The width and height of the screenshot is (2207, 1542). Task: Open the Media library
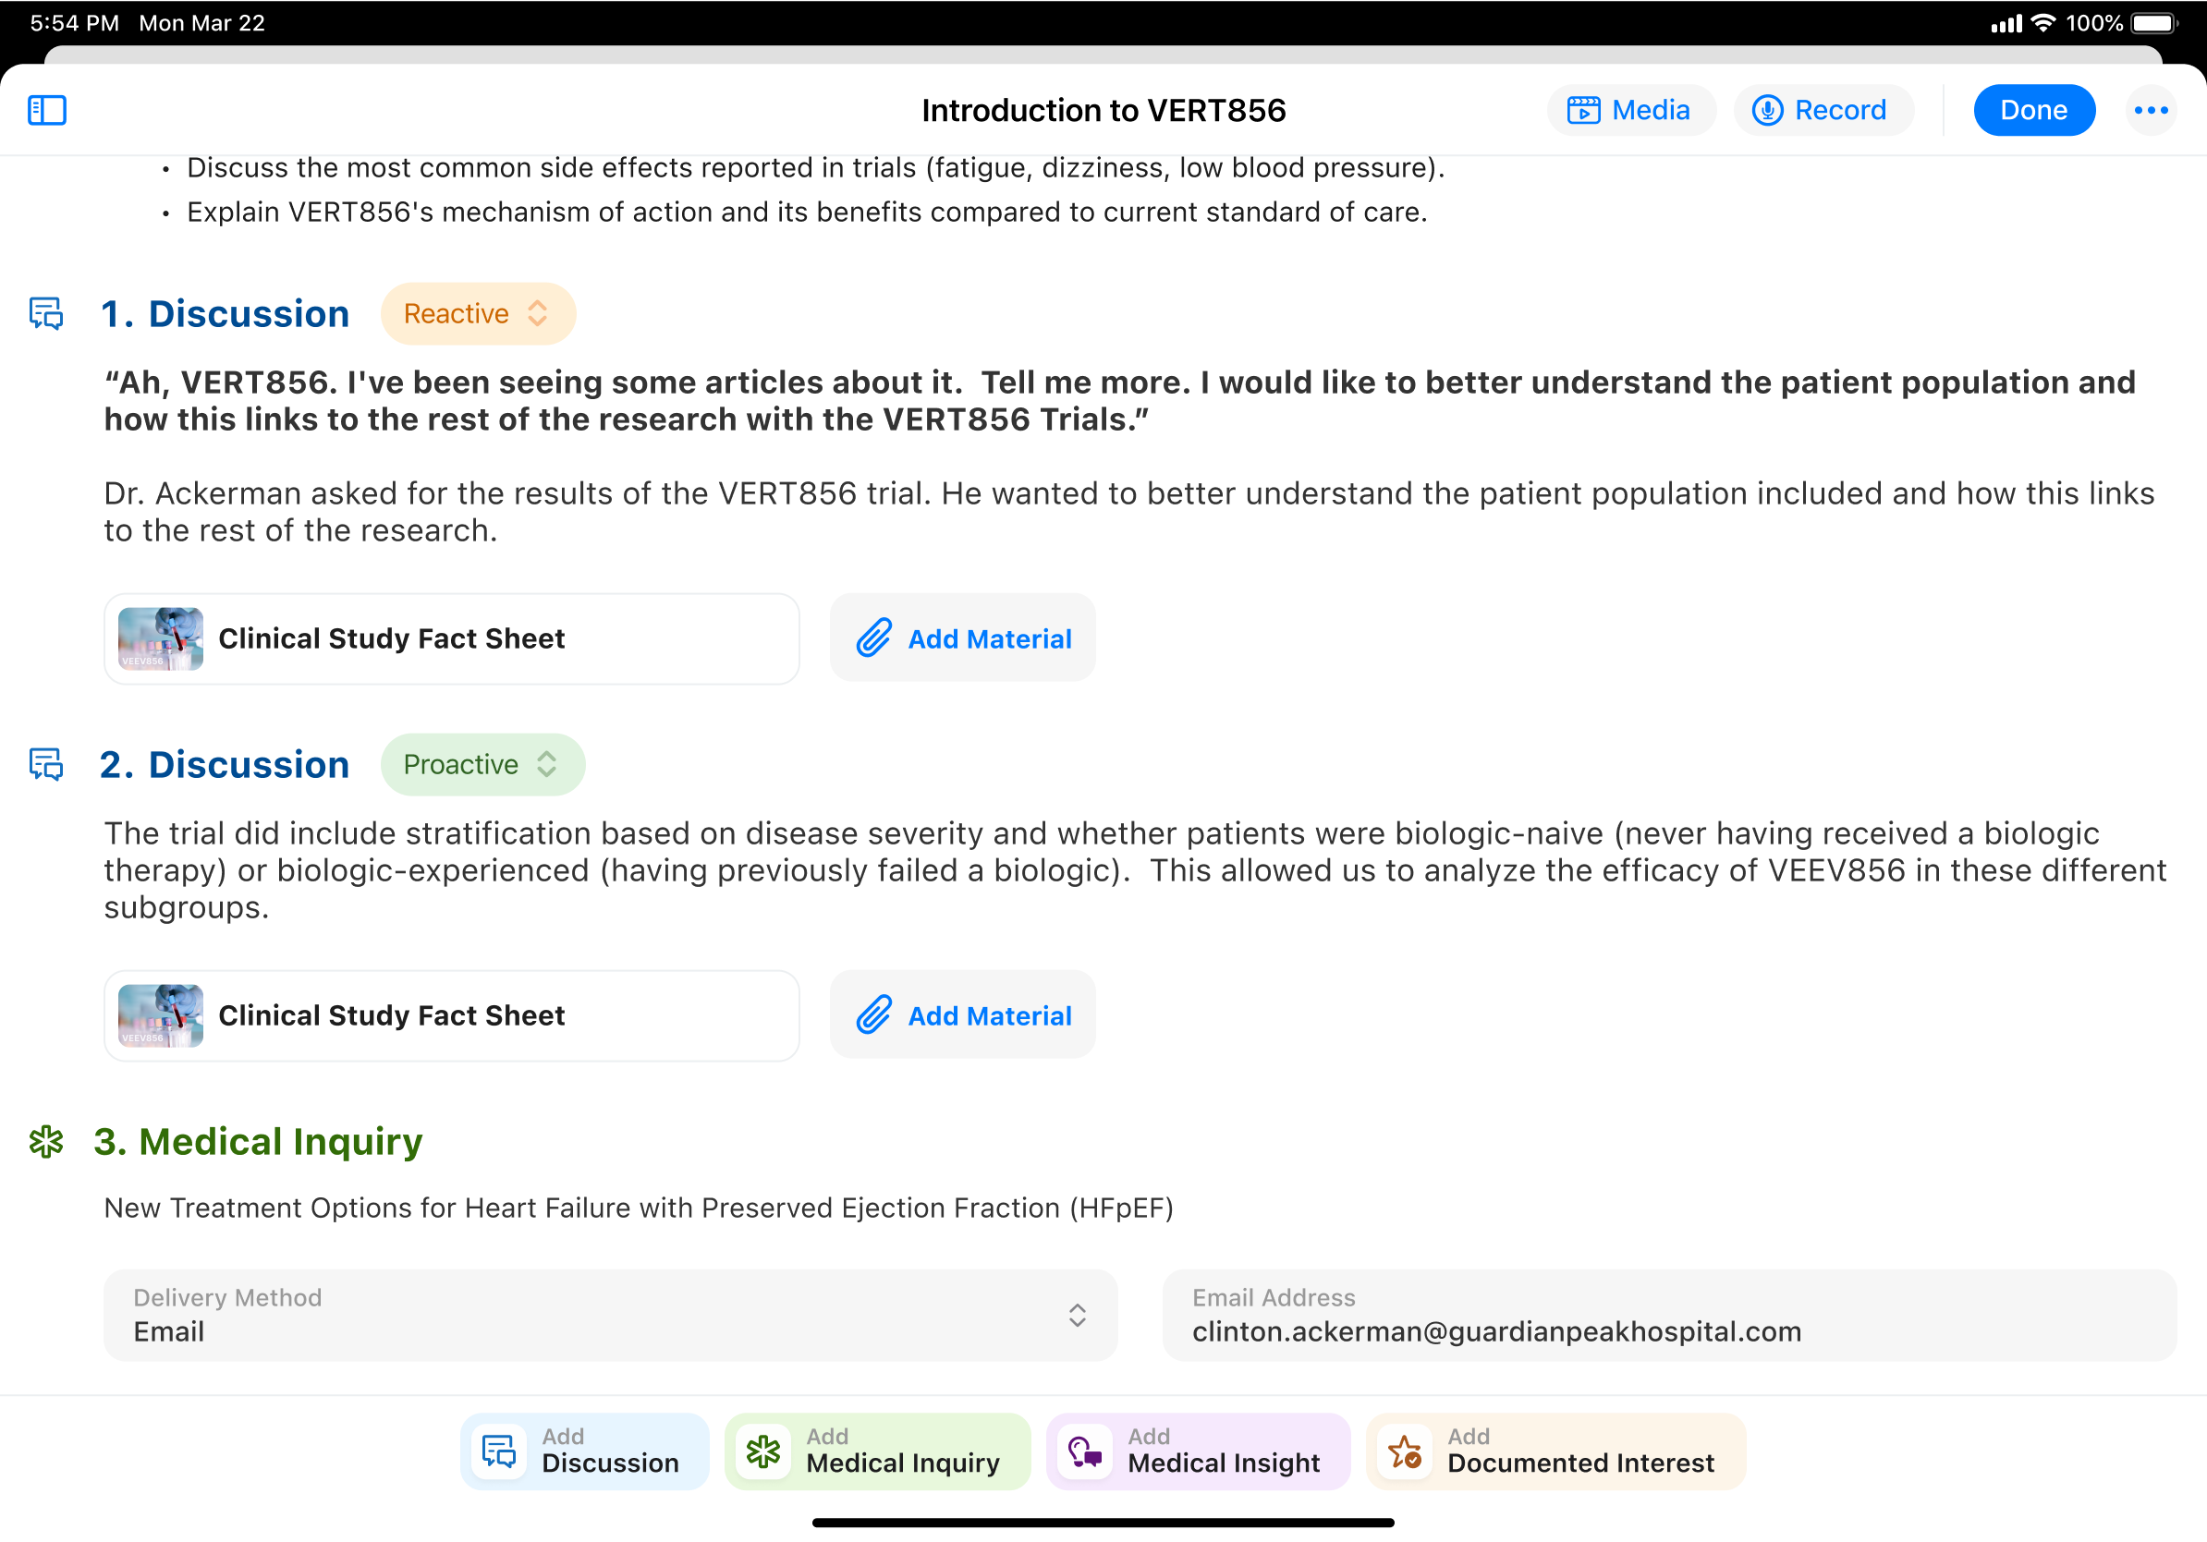click(x=1630, y=111)
